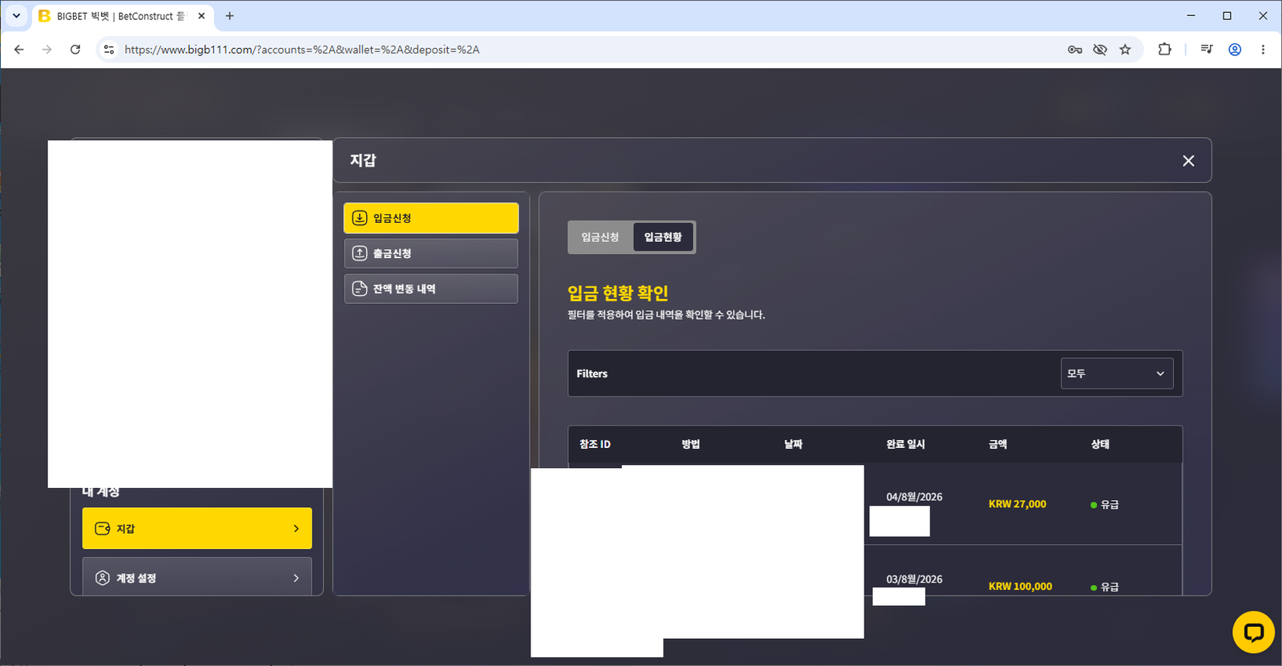Screen dimensions: 1282x666
Task: Bookmark this page with the star icon
Action: point(1125,50)
